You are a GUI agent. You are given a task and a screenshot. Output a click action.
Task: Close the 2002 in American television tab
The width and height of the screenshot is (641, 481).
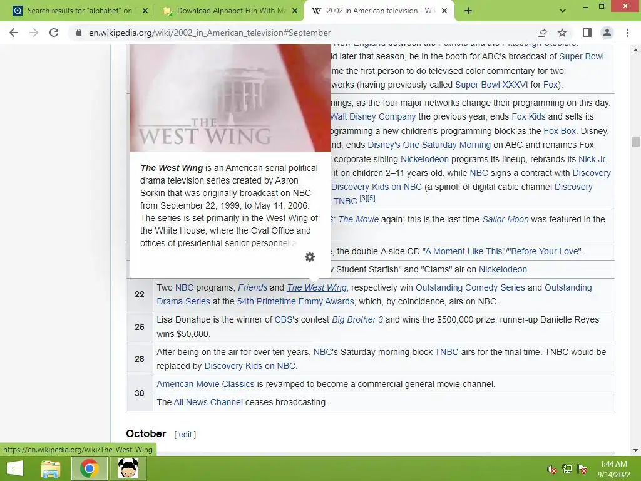[x=445, y=11]
